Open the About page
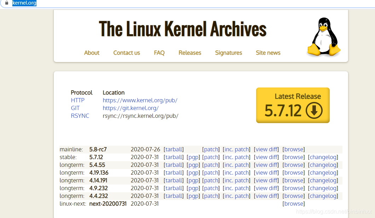Image resolution: width=375 pixels, height=218 pixels. 92,53
